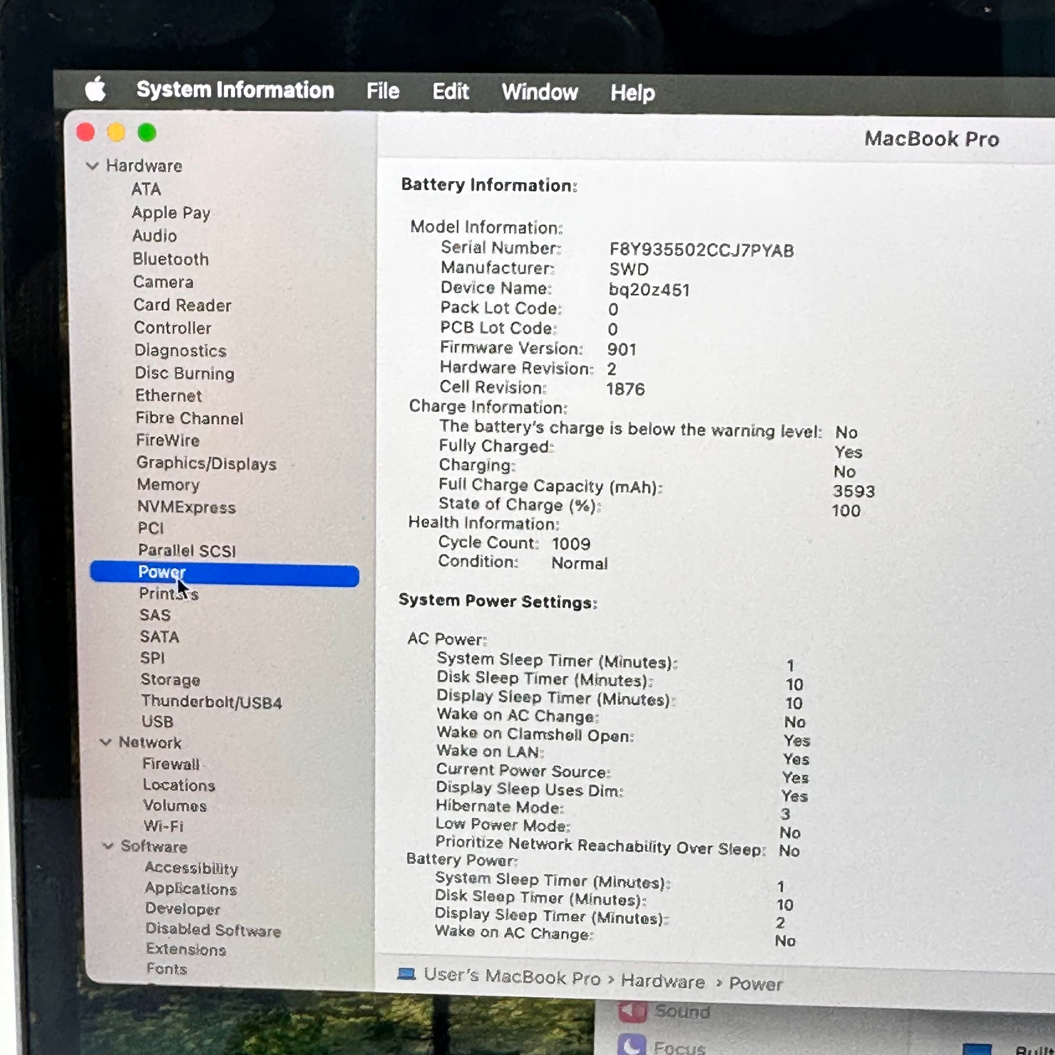Screen dimensions: 1055x1055
Task: Select Applications under Software
Action: (x=191, y=889)
